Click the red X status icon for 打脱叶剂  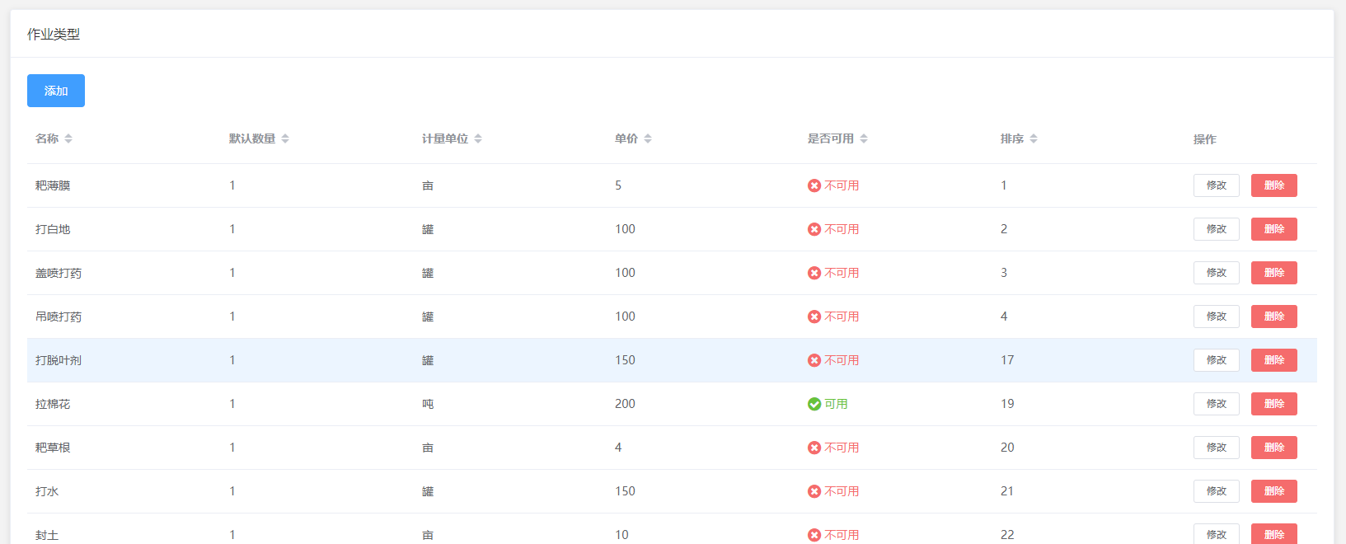click(814, 360)
